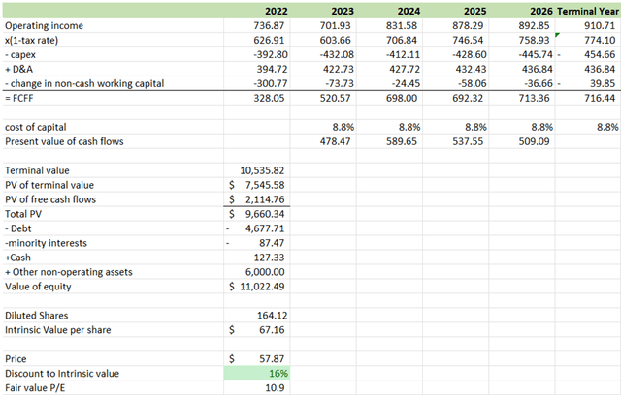Image resolution: width=621 pixels, height=395 pixels.
Task: Click the green error indicator triangle near 774.10
Action: [x=558, y=35]
